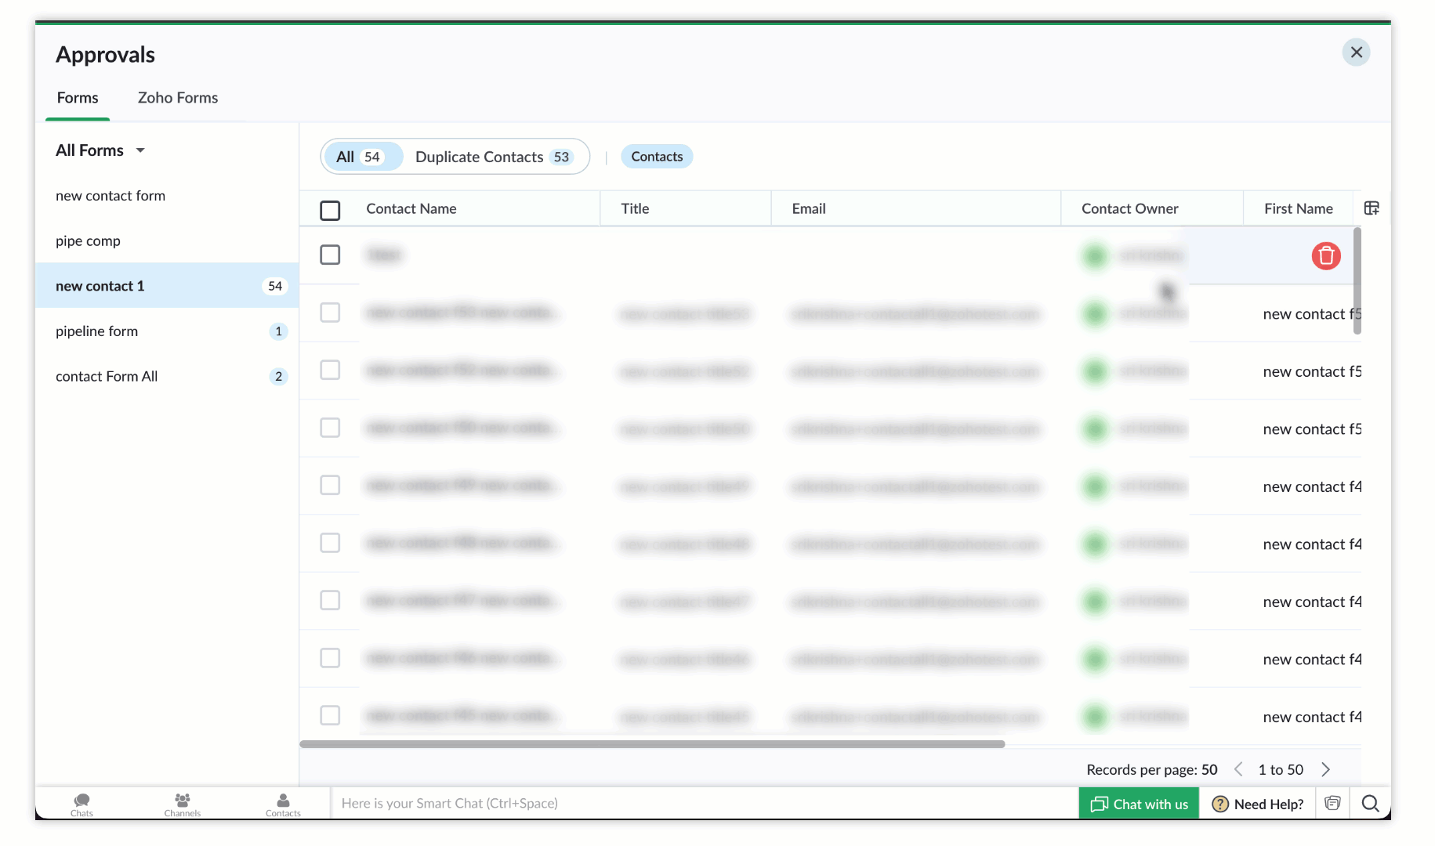Open the column customization table icon
This screenshot has width=1435, height=846.
(1372, 208)
